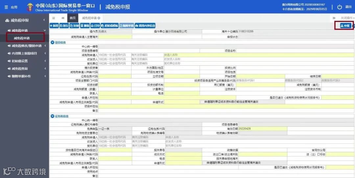Image resolution: width=355 pixels, height=178 pixels.
Task: Click the 暂存 (save draft) toolbar button
Action: click(x=64, y=26)
